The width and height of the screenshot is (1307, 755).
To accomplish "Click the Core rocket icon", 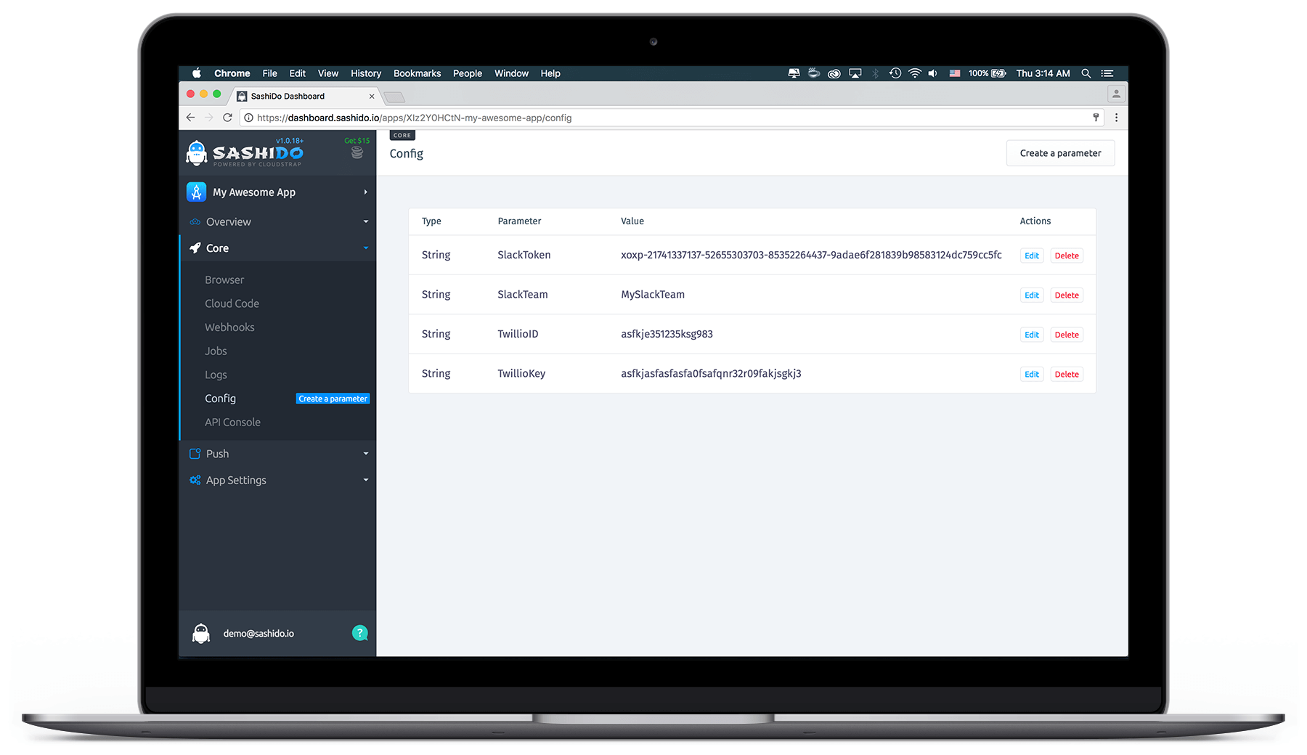I will [195, 248].
